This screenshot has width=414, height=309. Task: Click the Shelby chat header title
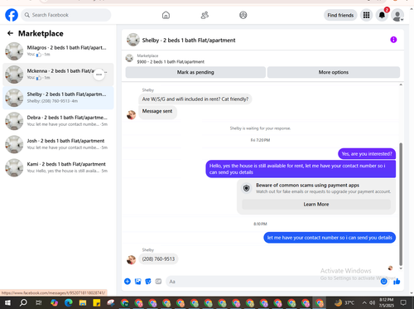point(189,40)
